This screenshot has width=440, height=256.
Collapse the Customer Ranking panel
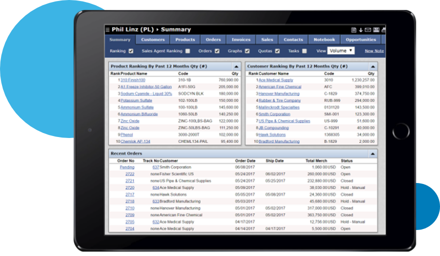coord(373,66)
